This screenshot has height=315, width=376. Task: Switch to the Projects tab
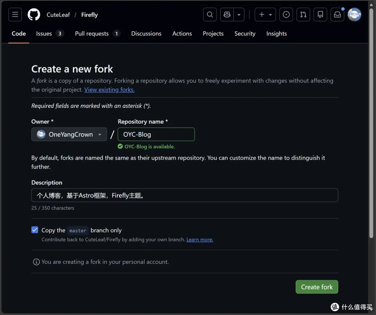pyautogui.click(x=213, y=33)
